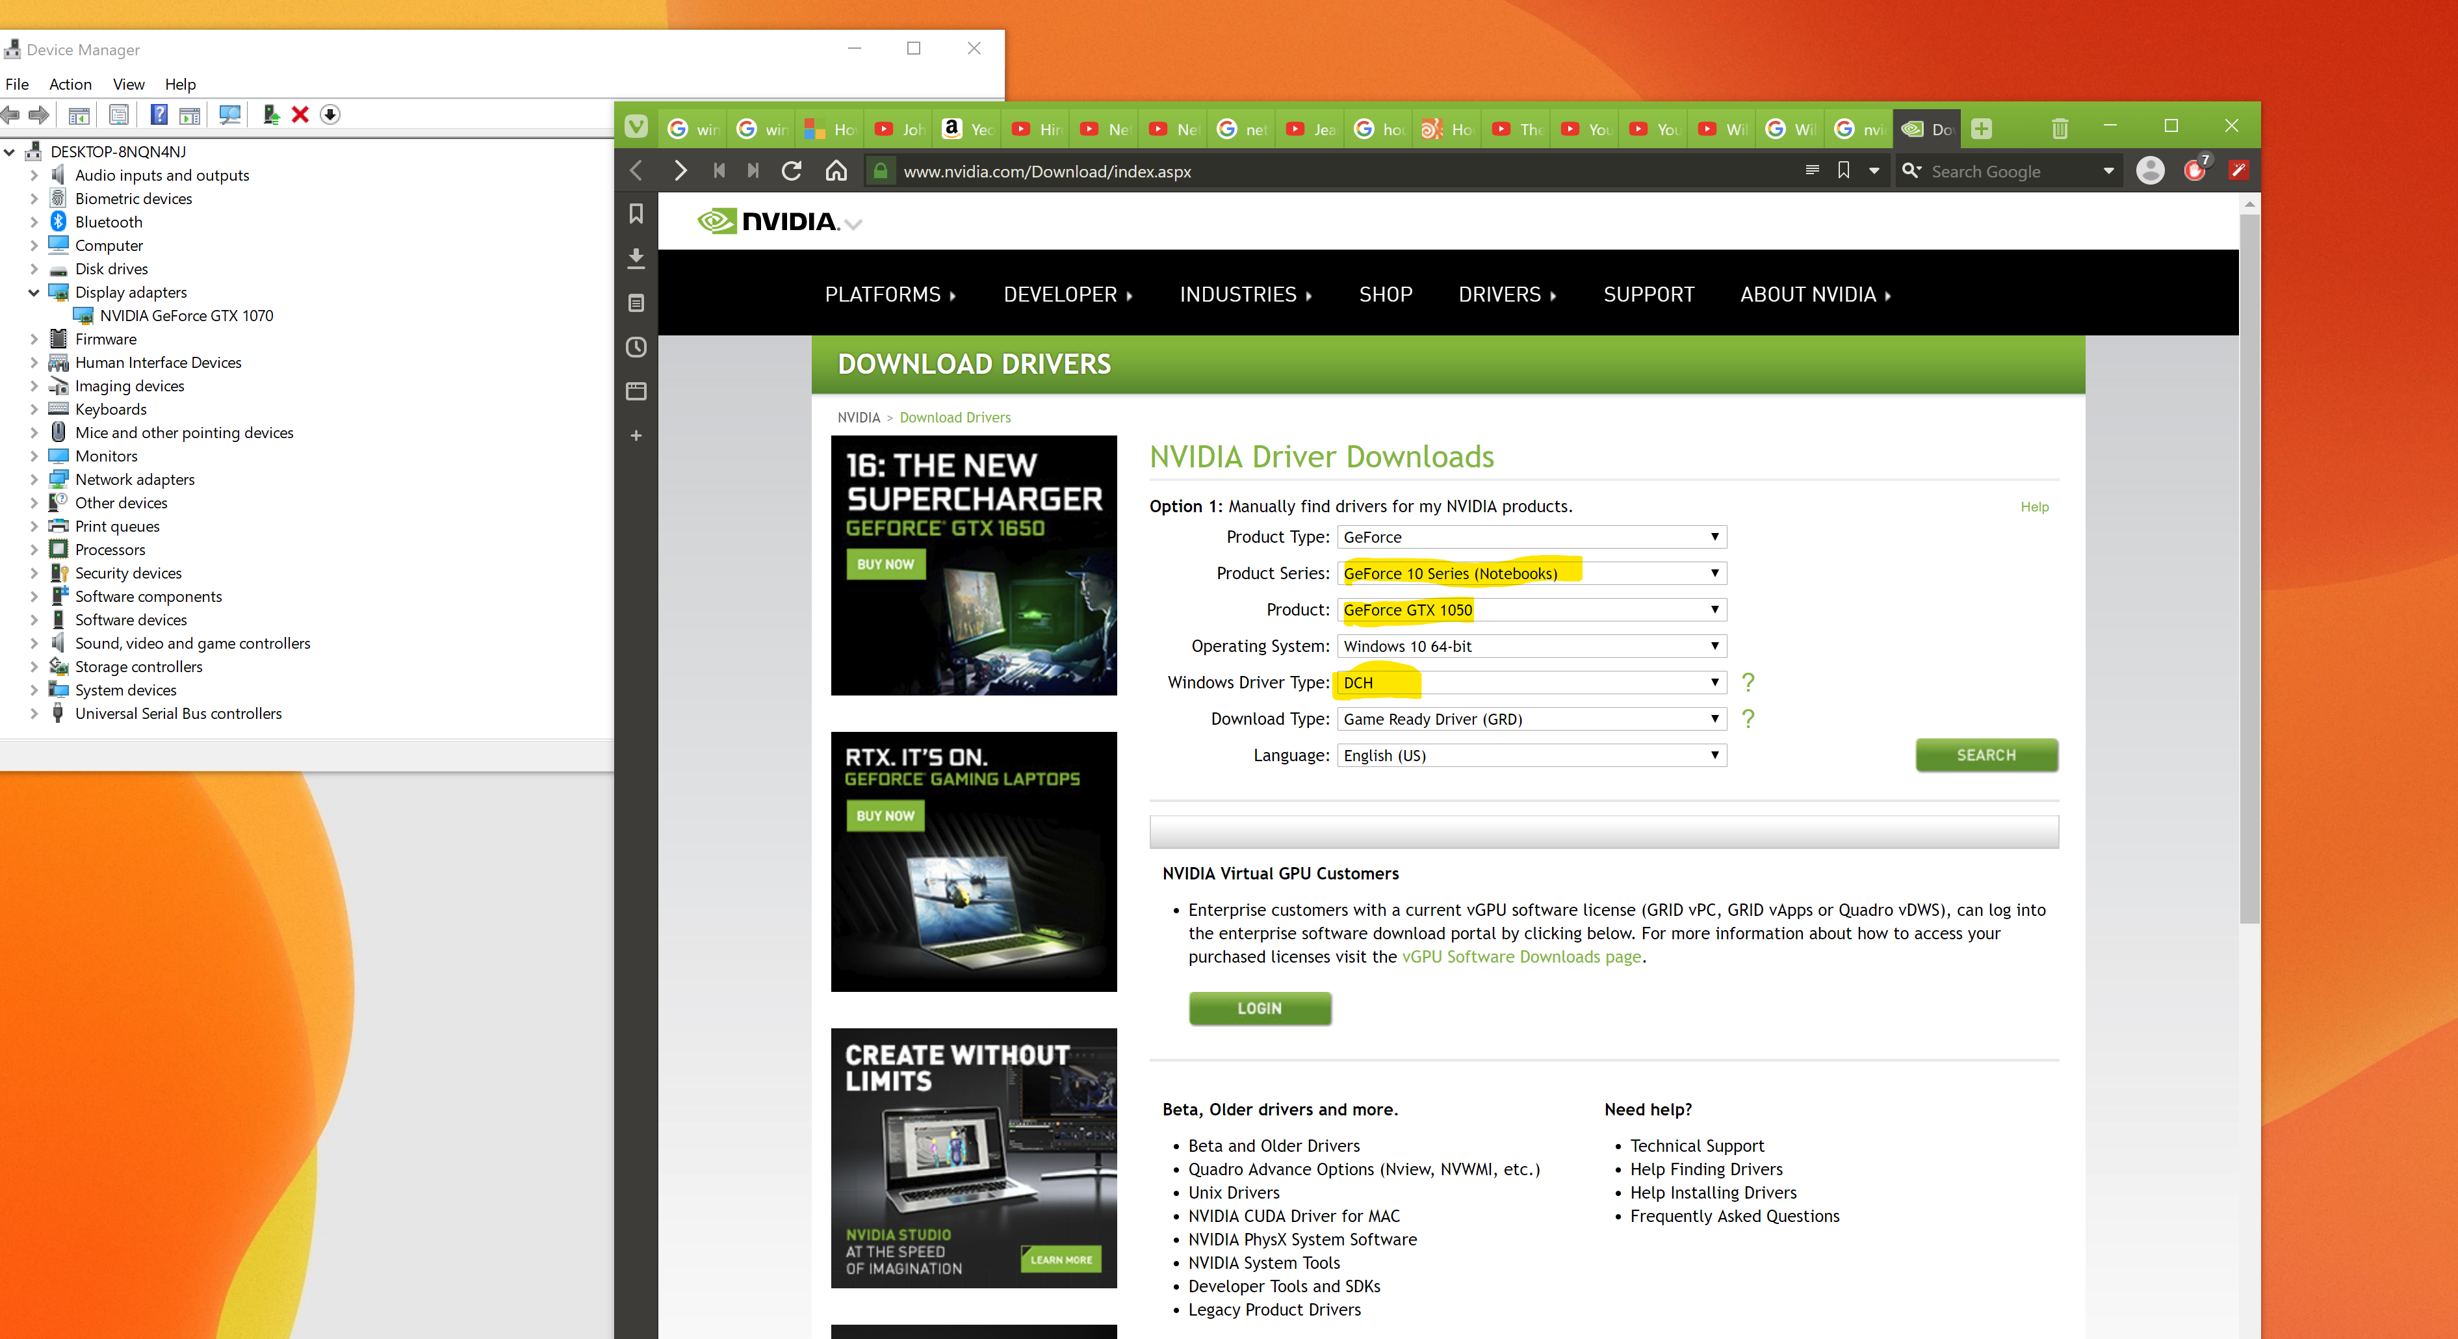
Task: Click the green SEARCH button
Action: pyautogui.click(x=1986, y=755)
